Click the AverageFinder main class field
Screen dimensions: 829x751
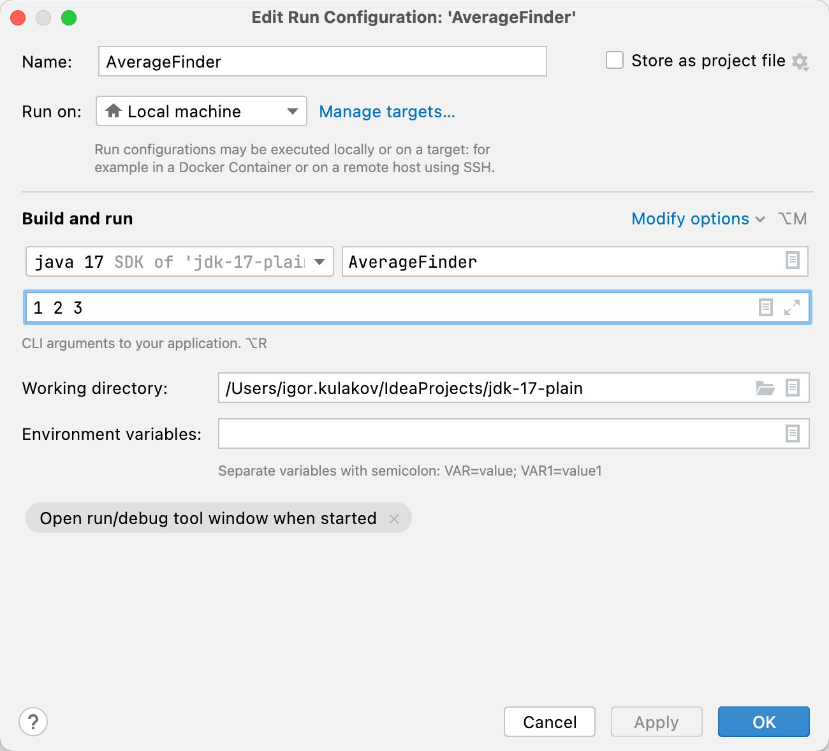561,261
